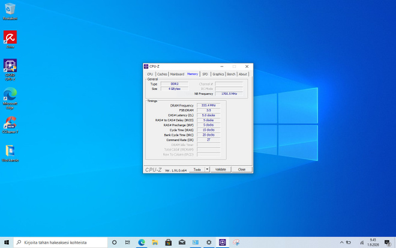Click the CAS# Latency 5.0 clocks value

(208, 115)
